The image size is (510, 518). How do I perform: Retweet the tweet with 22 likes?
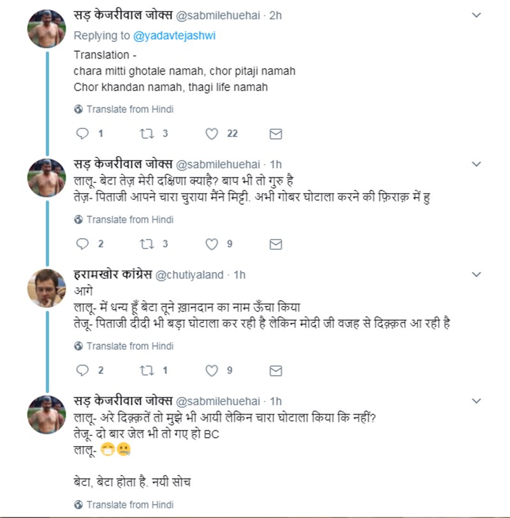(147, 134)
